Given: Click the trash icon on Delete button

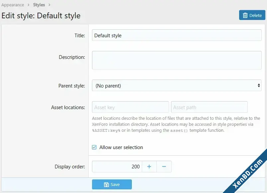Looking at the screenshot, I should 245,15.
